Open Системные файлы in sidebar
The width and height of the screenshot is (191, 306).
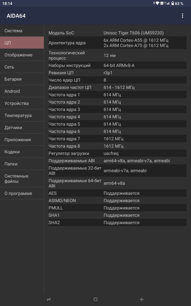[x=22, y=179]
